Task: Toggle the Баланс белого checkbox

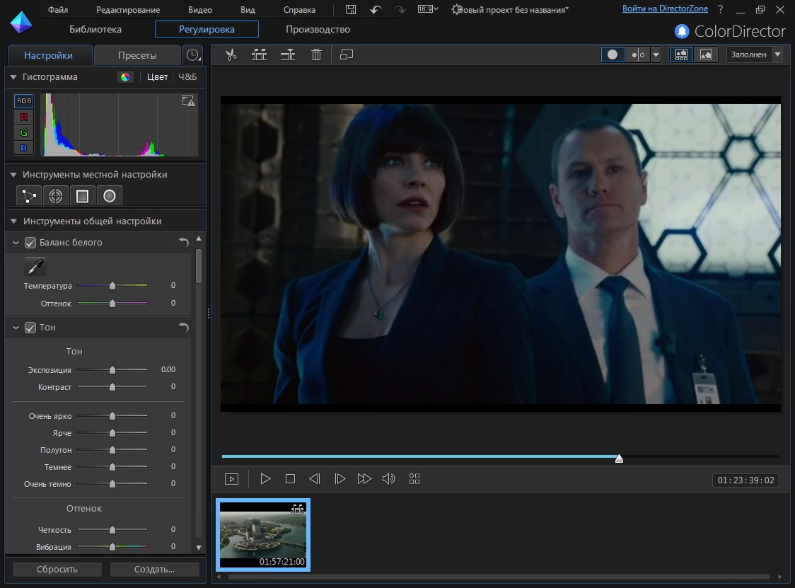Action: point(30,243)
